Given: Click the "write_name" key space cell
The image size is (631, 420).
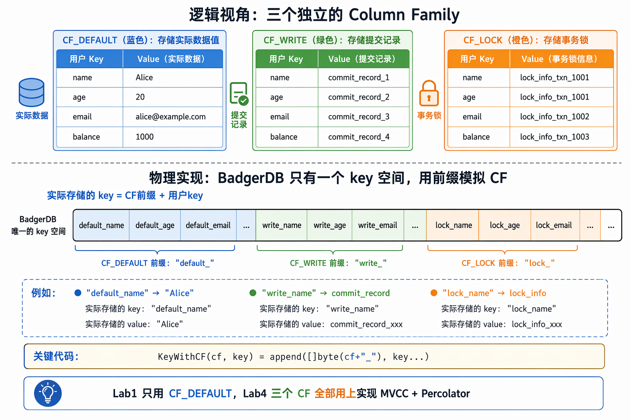Looking at the screenshot, I should click(x=282, y=225).
